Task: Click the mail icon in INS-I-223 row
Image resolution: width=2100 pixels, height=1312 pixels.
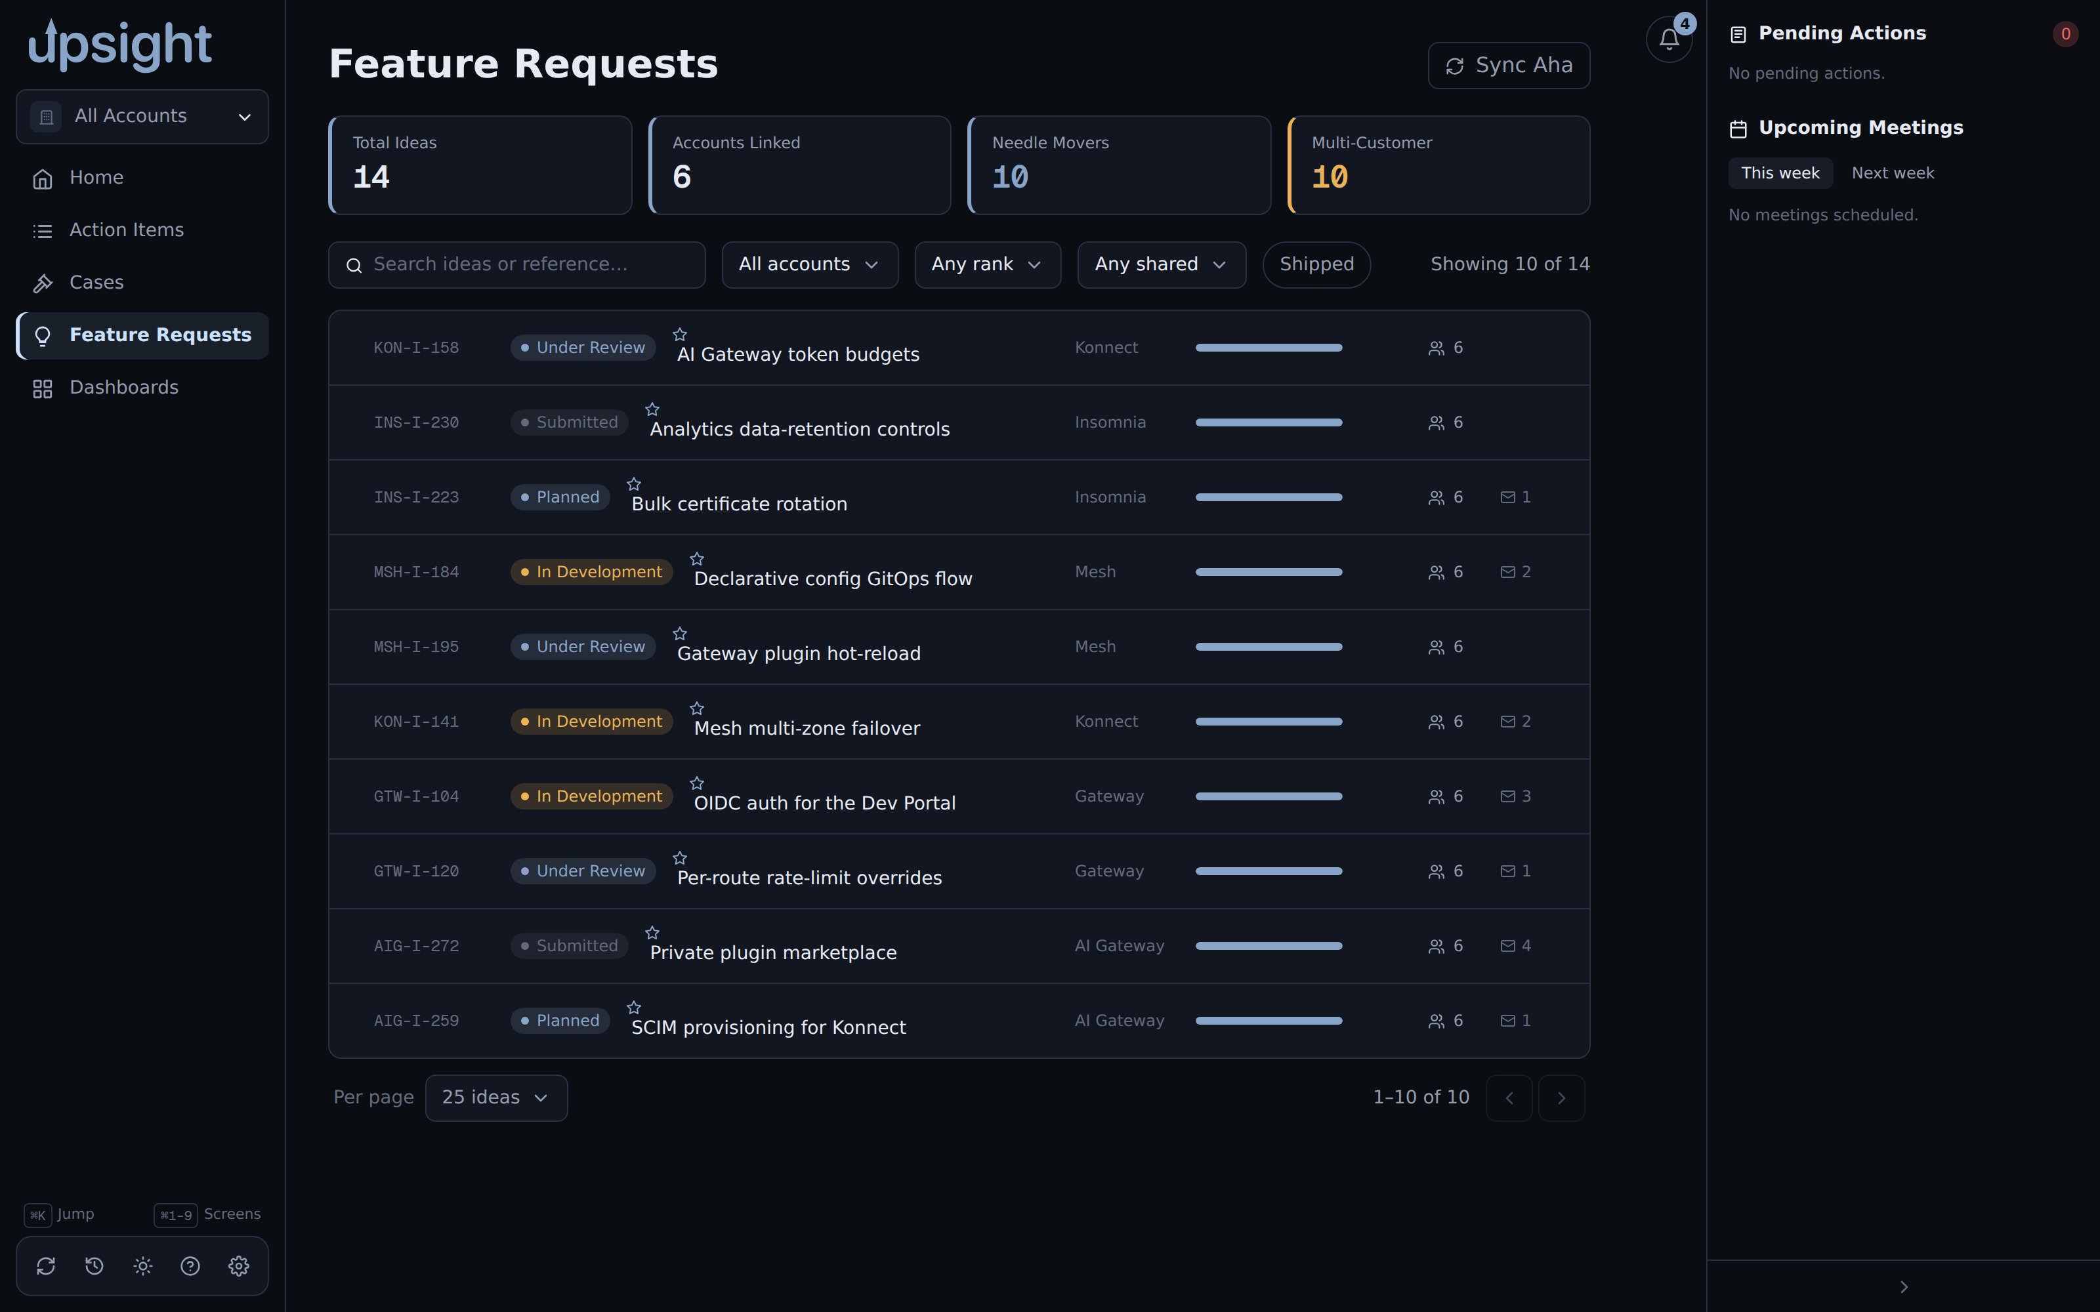Action: (x=1508, y=497)
